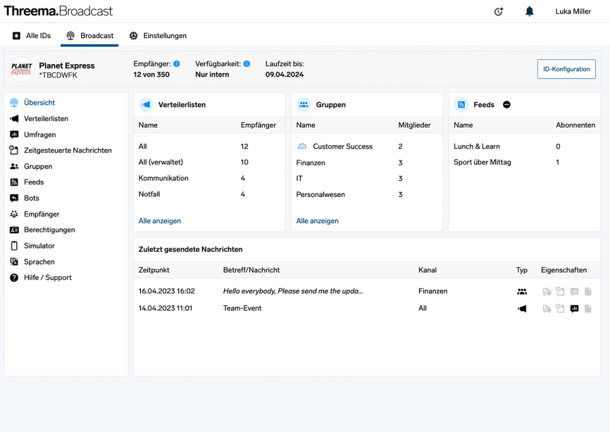Collapse the Feeds panel minus icon
The height and width of the screenshot is (432, 610).
pyautogui.click(x=506, y=105)
